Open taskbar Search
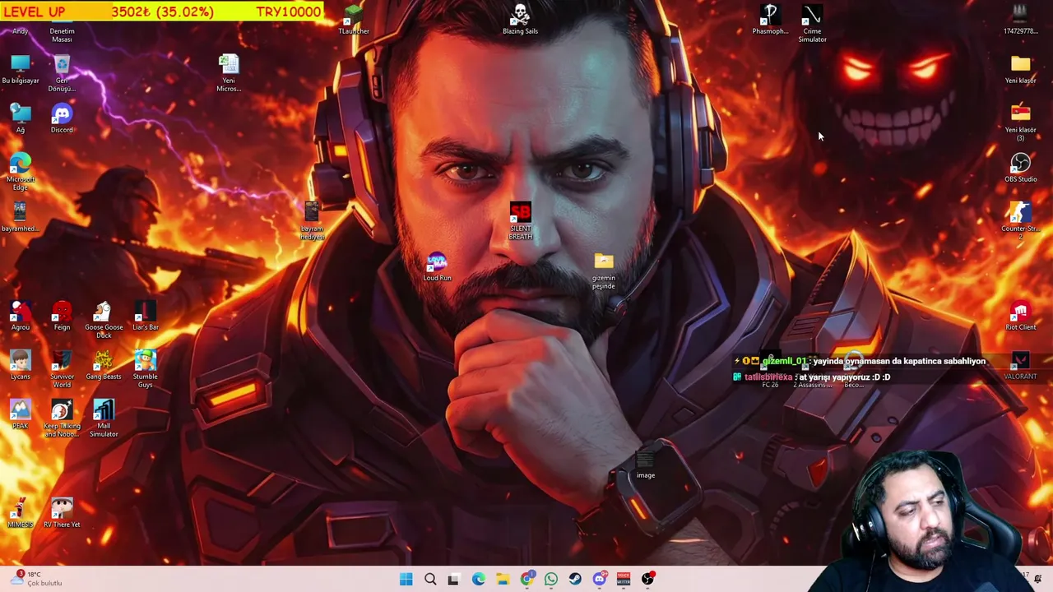 pos(429,580)
